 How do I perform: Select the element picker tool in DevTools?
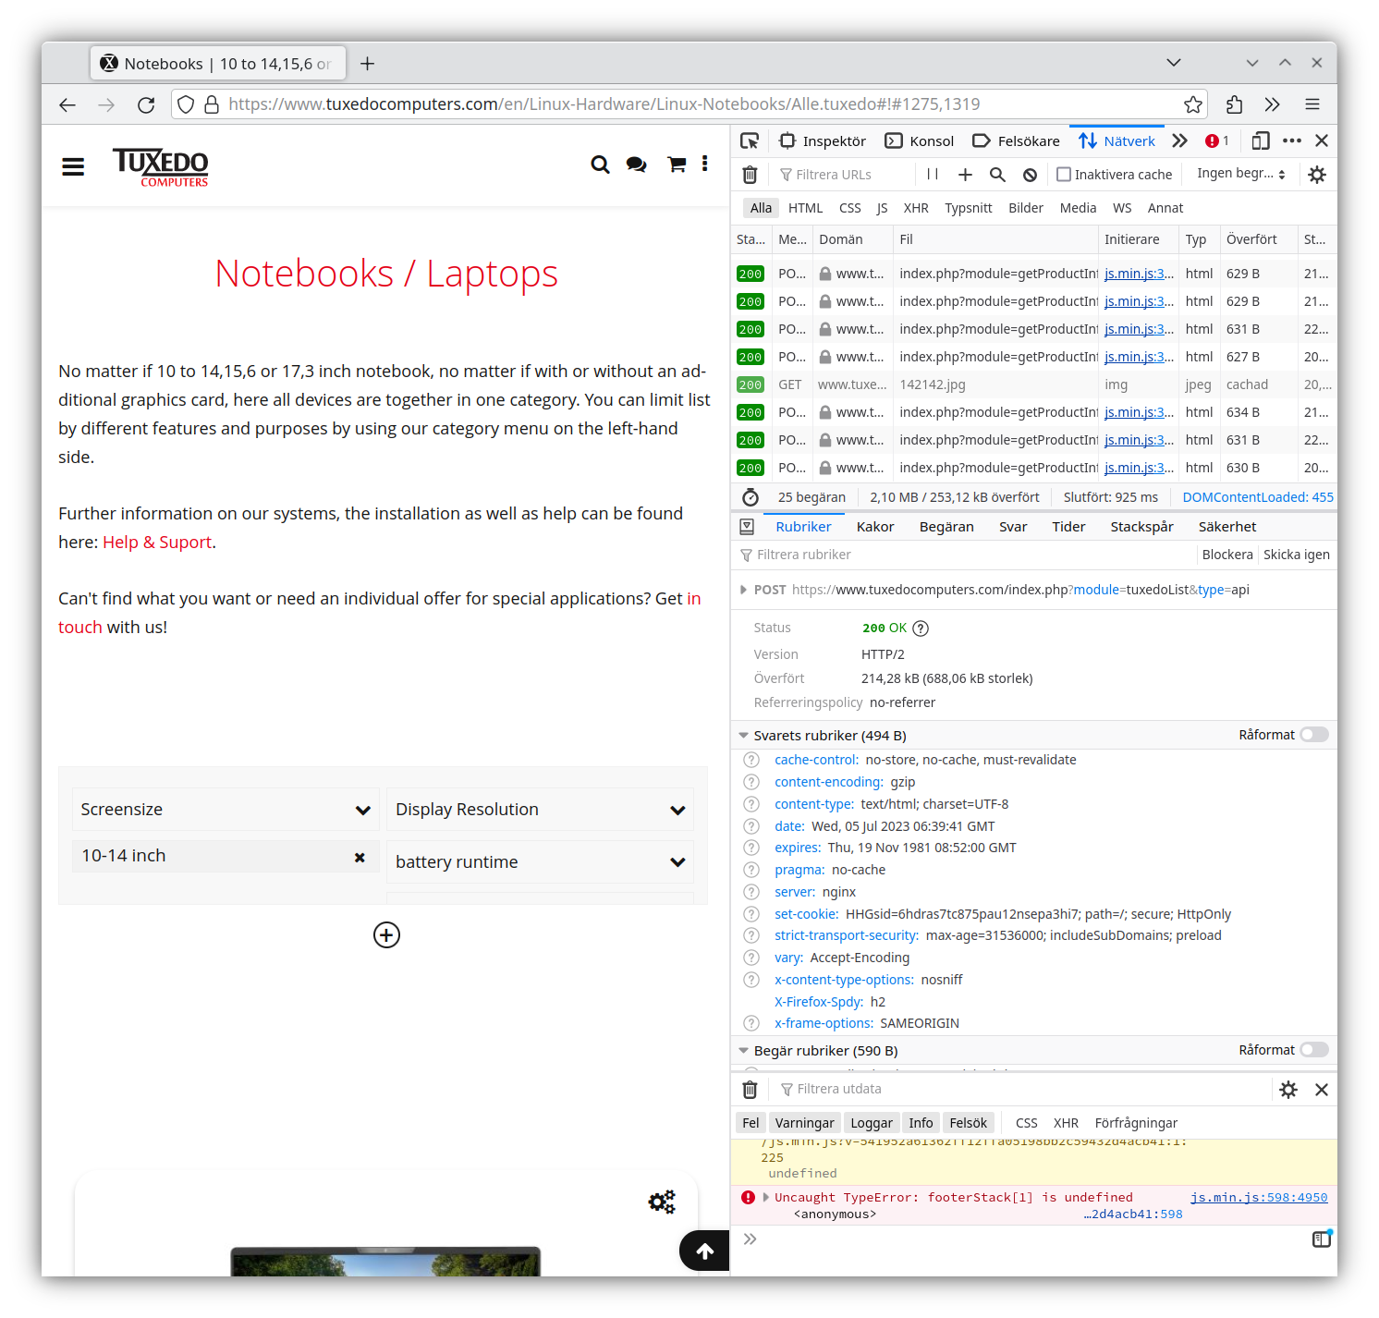(750, 140)
